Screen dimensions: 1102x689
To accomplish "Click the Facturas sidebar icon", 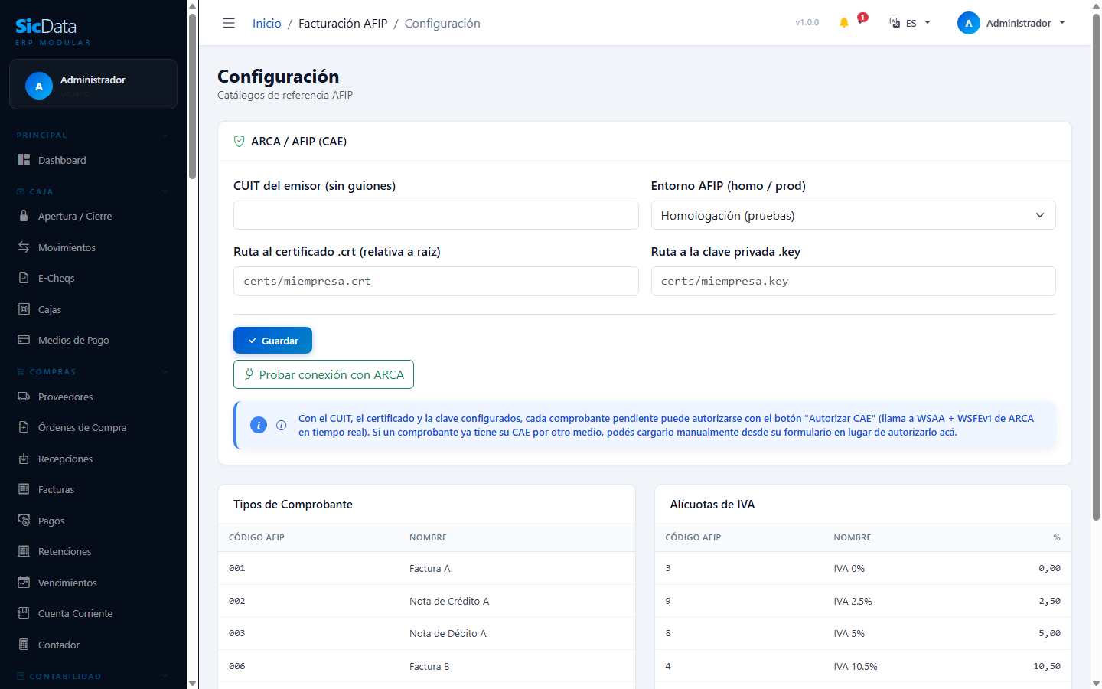I will tap(24, 489).
